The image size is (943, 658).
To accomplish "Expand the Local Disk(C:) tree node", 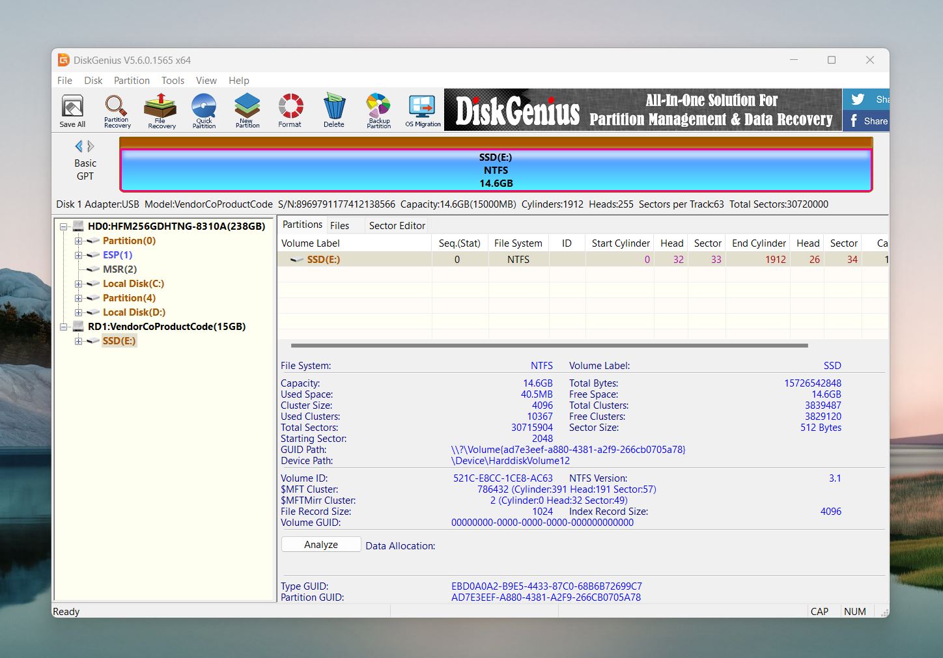I will pos(78,284).
